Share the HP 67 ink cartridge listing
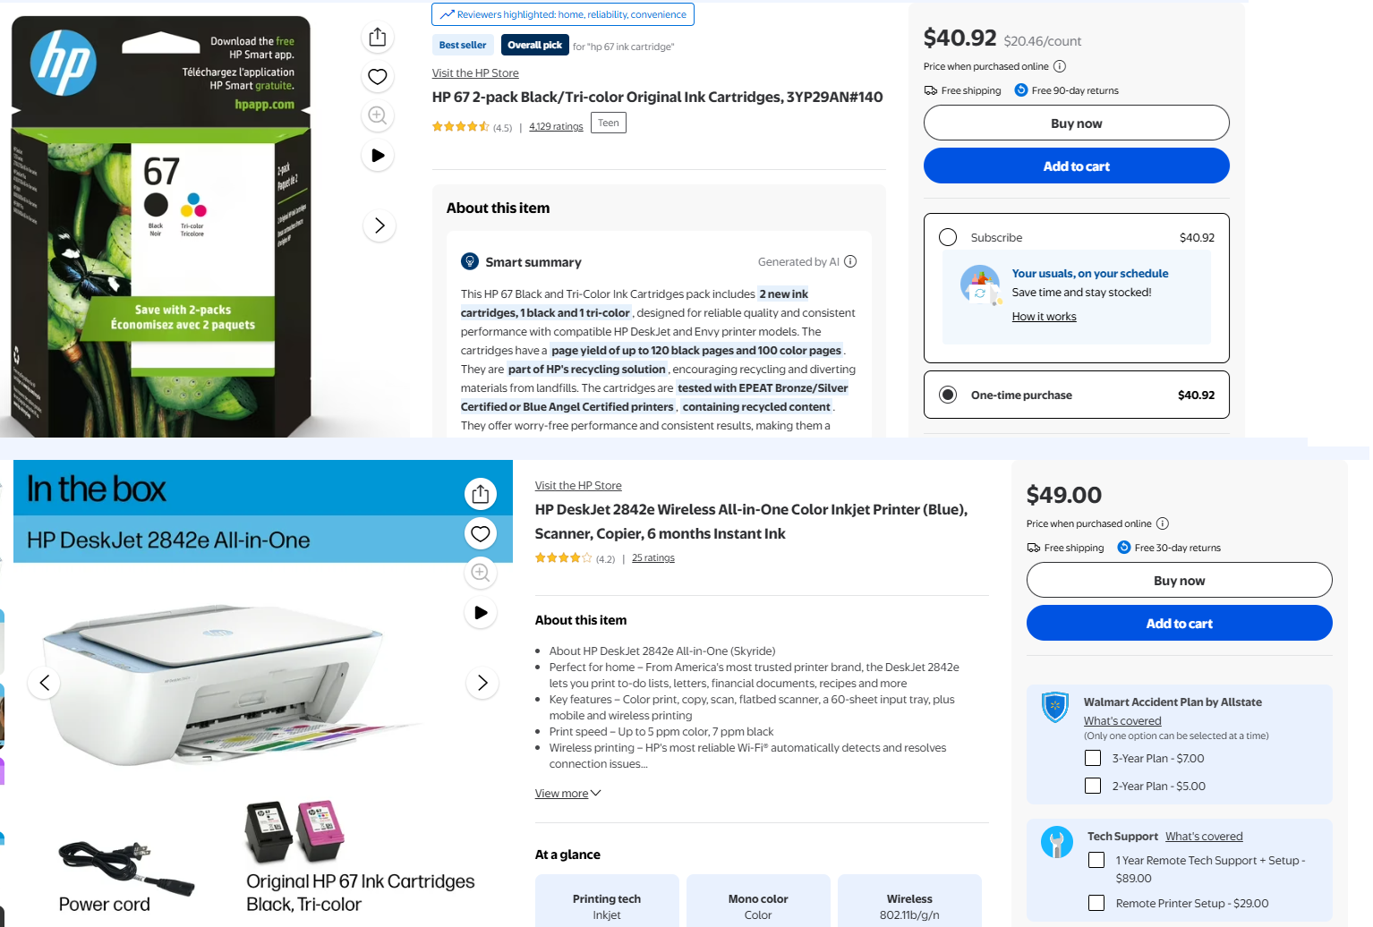This screenshot has height=927, width=1373. (x=378, y=37)
